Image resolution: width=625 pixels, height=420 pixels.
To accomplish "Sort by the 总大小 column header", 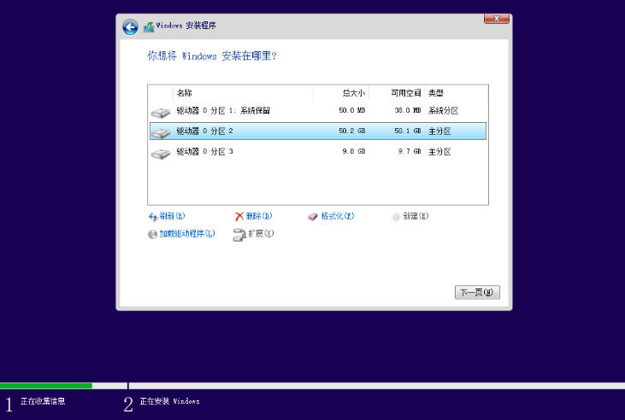I will pyautogui.click(x=353, y=93).
